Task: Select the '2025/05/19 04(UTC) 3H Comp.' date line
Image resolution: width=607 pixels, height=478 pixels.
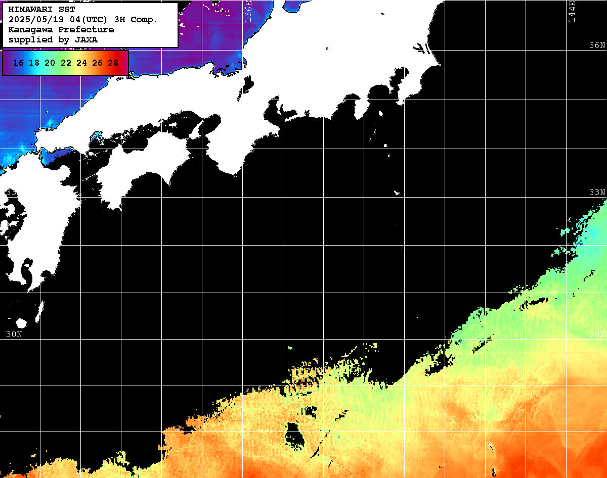Action: [83, 20]
